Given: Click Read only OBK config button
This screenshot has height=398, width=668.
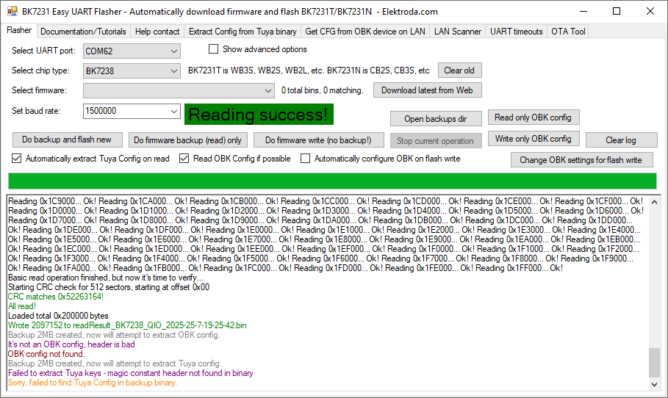Looking at the screenshot, I should tap(533, 117).
